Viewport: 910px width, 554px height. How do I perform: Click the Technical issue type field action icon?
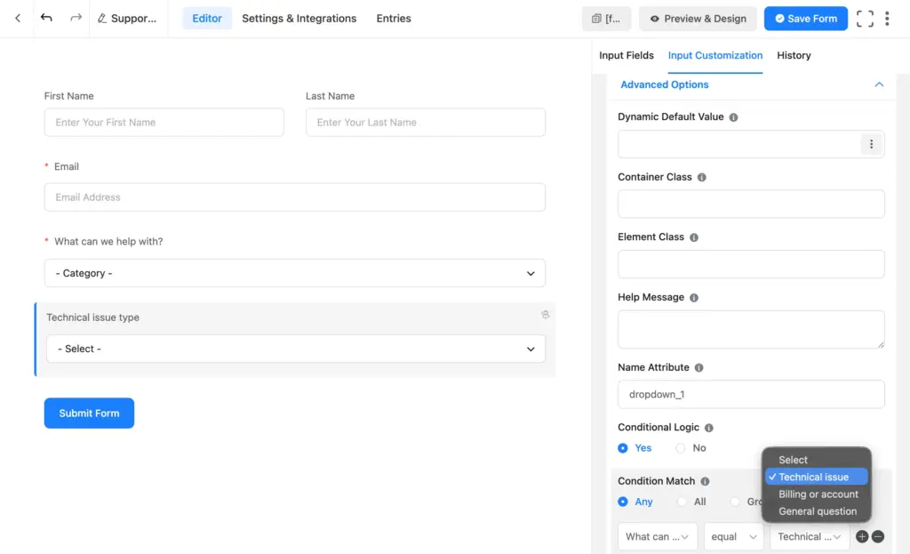(x=546, y=315)
